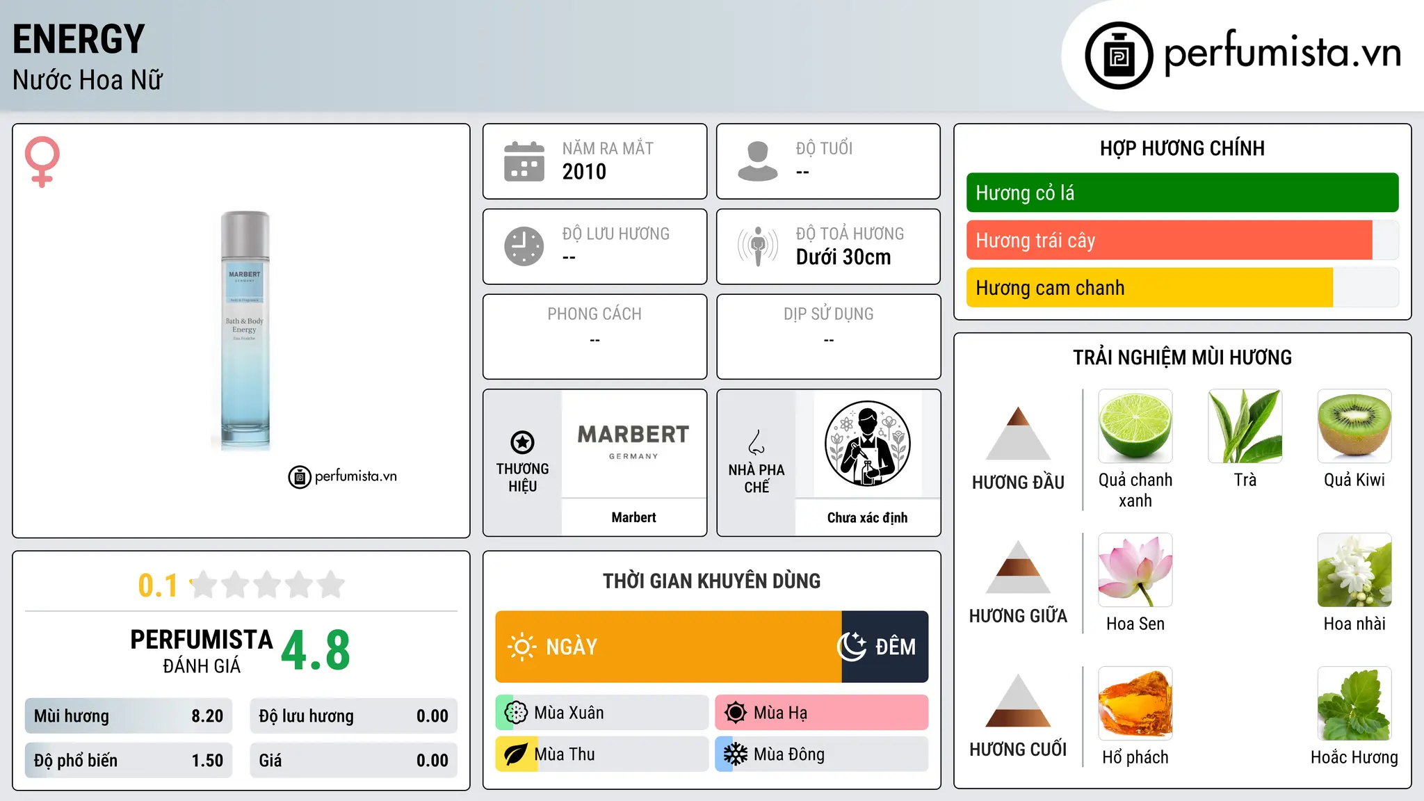Click the Mùi hương 8.20 score row

[129, 716]
